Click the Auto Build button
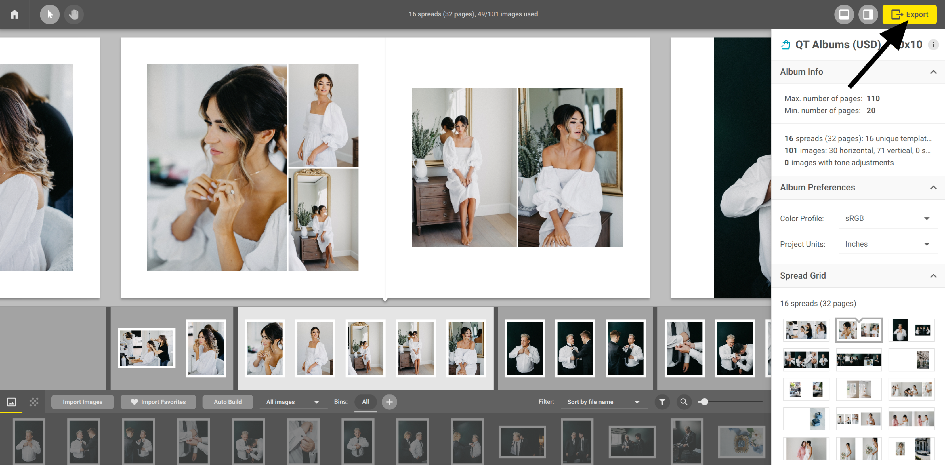The width and height of the screenshot is (945, 465). point(227,402)
